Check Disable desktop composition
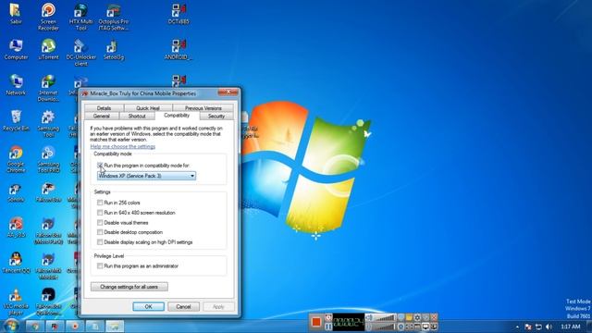 coord(100,232)
